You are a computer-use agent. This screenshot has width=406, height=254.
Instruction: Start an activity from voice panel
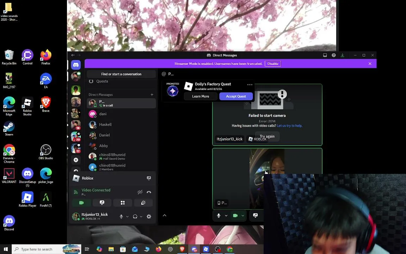[123, 203]
